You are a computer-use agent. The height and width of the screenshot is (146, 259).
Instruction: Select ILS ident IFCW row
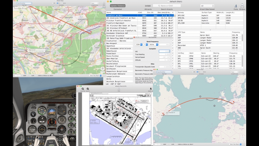[210, 56]
